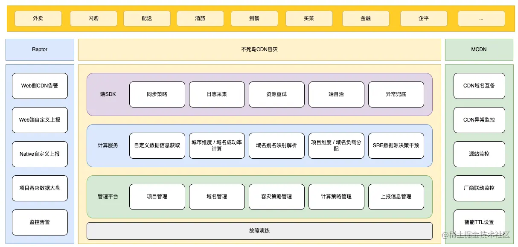Click the 计算服务 label
The width and height of the screenshot is (518, 247).
(108, 145)
